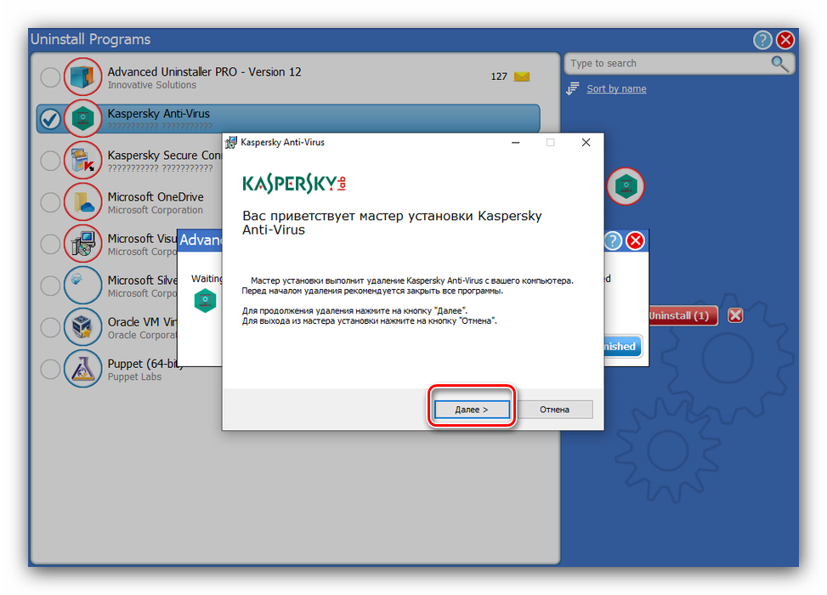Click the Advanced Uninstaller PRO program icon
Image resolution: width=827 pixels, height=595 pixels.
[82, 77]
